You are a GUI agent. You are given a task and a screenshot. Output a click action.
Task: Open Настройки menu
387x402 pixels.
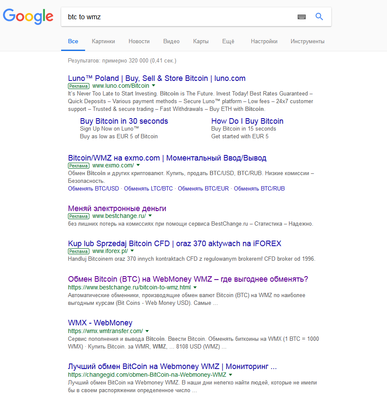264,41
